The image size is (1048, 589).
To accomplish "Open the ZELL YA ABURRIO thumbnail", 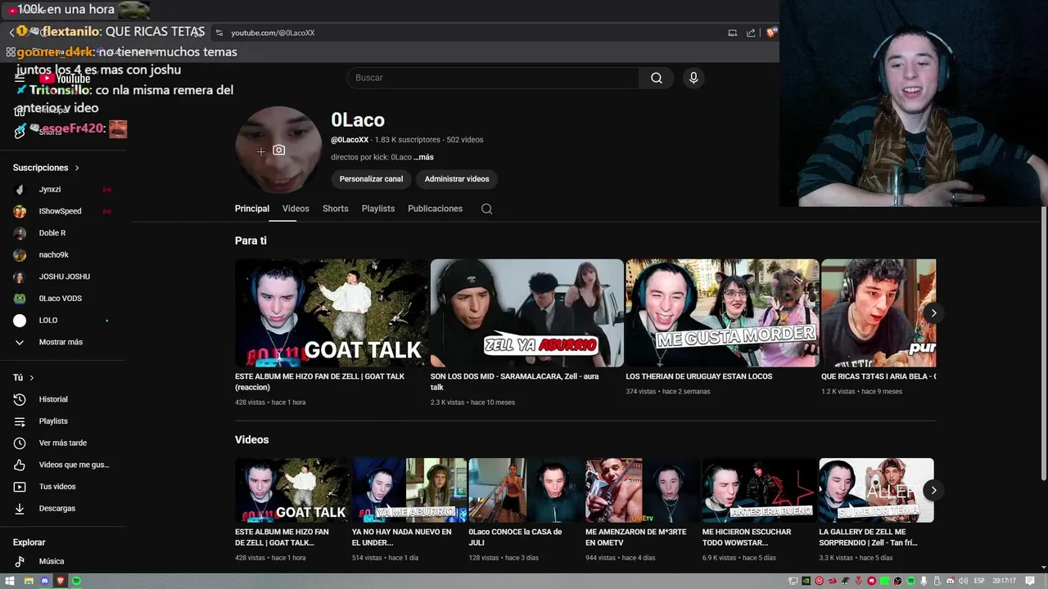I will coord(527,313).
